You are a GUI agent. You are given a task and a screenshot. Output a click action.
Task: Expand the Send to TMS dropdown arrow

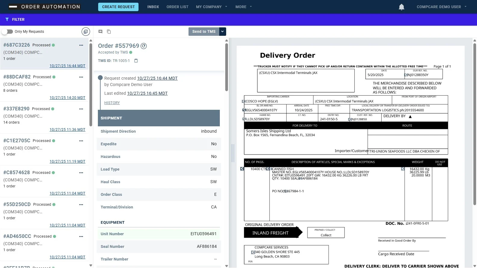223,32
